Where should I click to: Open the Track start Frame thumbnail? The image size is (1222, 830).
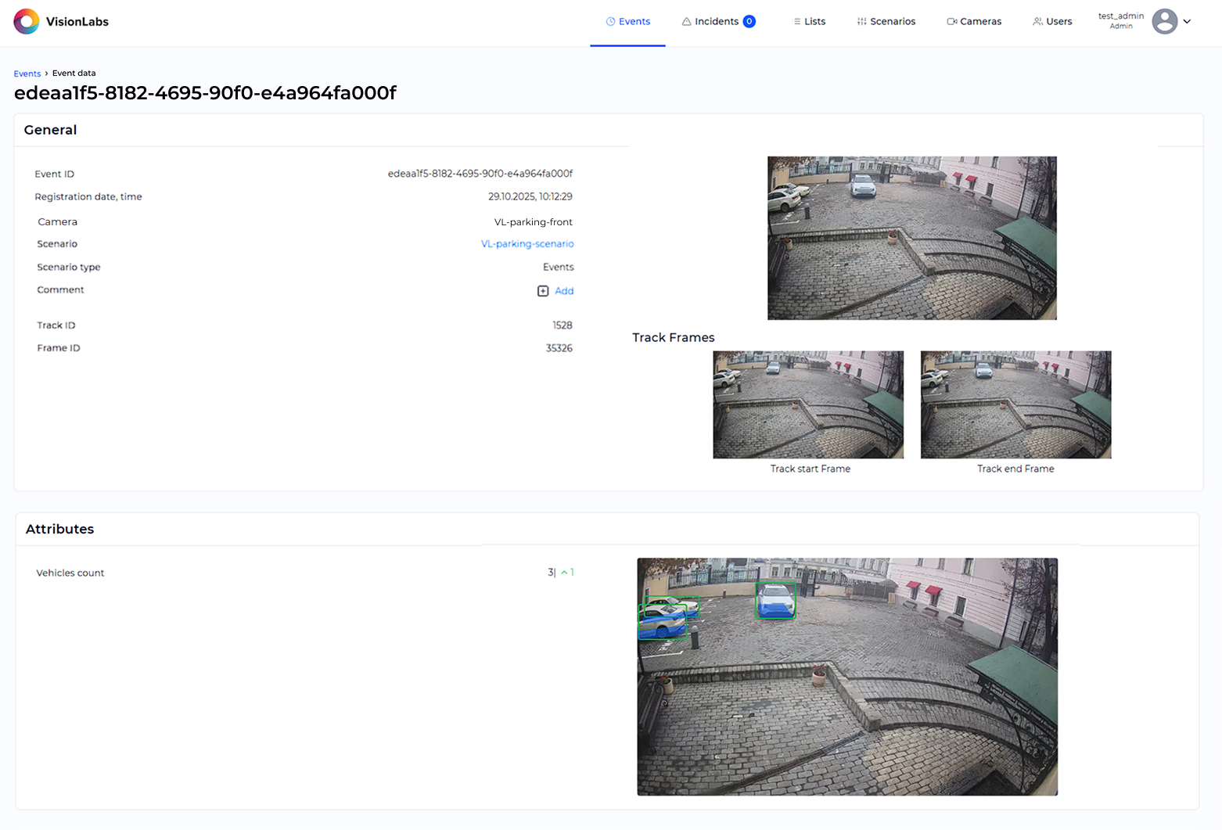pyautogui.click(x=808, y=404)
